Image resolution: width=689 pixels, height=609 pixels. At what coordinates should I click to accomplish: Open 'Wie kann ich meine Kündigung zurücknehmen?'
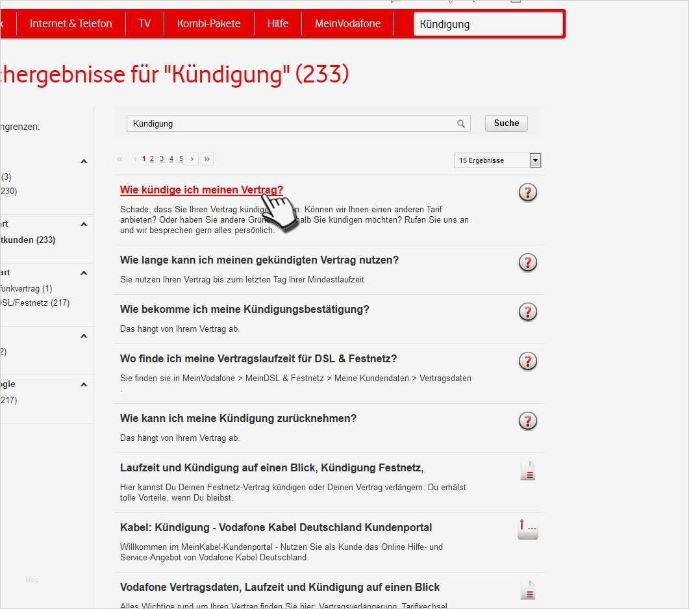click(238, 418)
